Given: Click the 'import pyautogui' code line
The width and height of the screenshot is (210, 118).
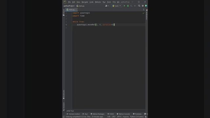Looking at the screenshot, I should click(81, 13).
